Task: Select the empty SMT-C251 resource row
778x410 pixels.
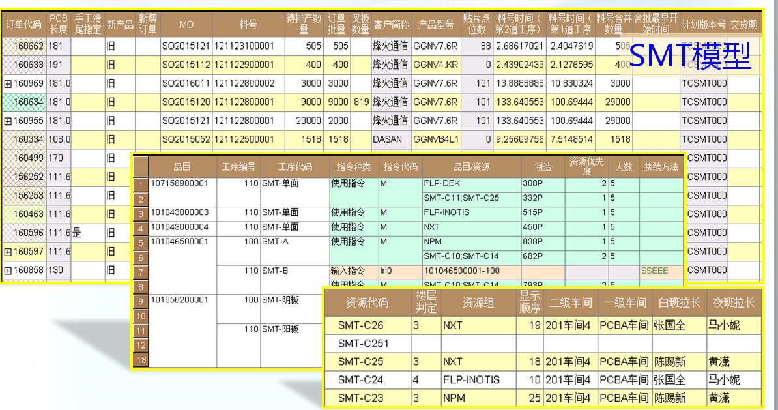Action: click(369, 343)
